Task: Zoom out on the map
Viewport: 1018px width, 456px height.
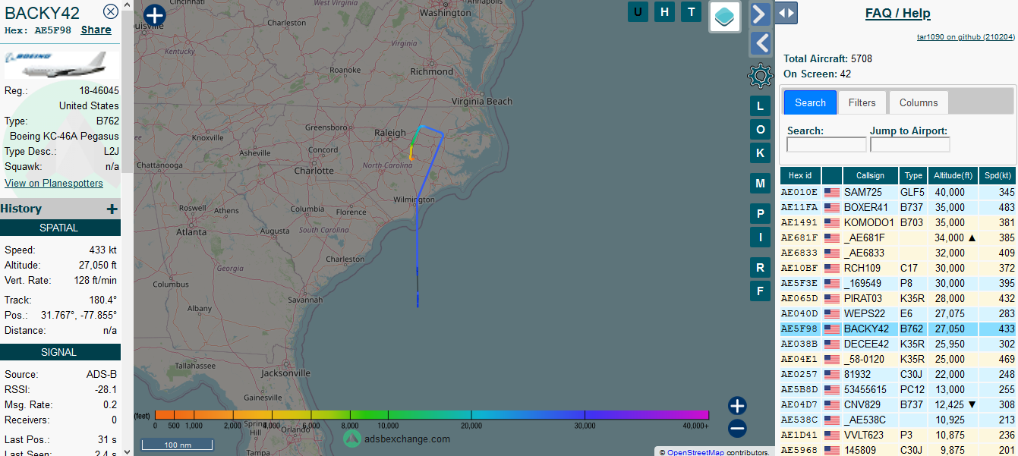Action: 737,429
